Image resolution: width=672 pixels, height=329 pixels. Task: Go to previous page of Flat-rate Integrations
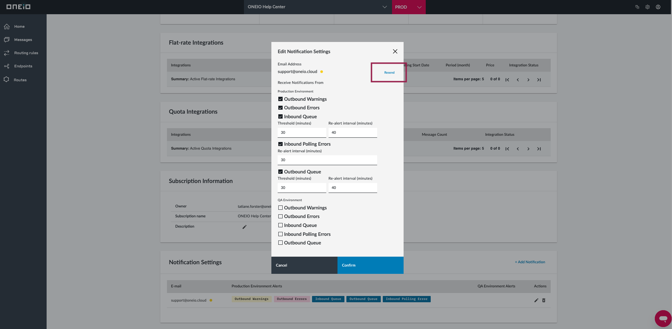tap(518, 80)
